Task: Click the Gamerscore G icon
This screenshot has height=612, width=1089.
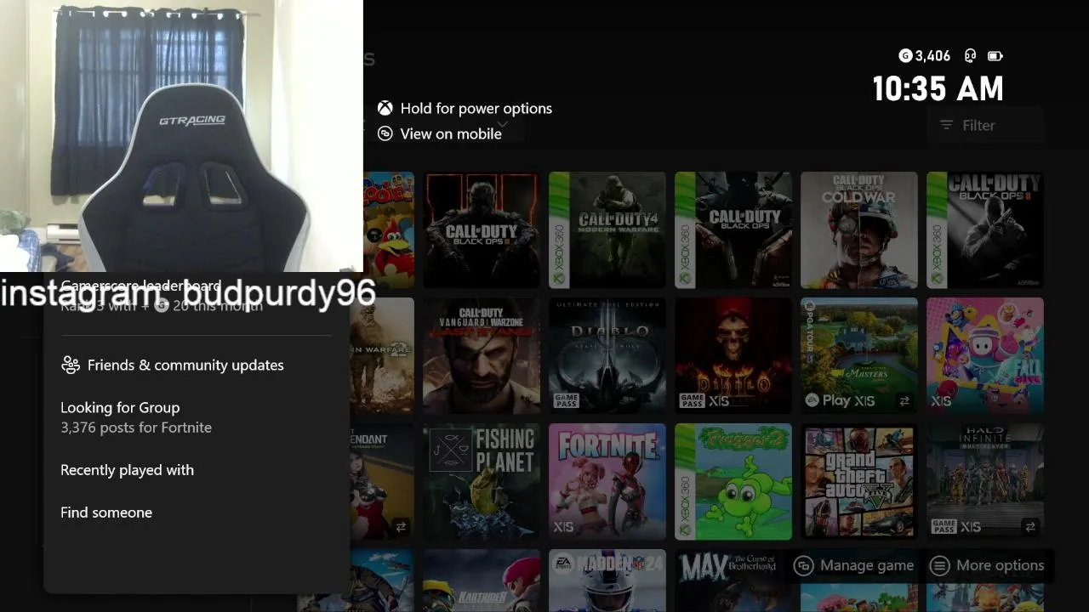Action: [905, 56]
